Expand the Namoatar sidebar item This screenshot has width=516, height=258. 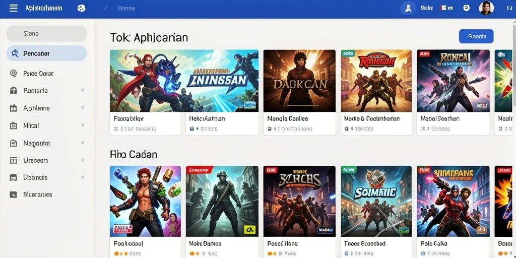tap(83, 143)
